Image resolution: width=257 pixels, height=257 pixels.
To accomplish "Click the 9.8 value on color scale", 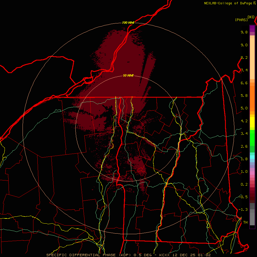I will click(x=244, y=32).
